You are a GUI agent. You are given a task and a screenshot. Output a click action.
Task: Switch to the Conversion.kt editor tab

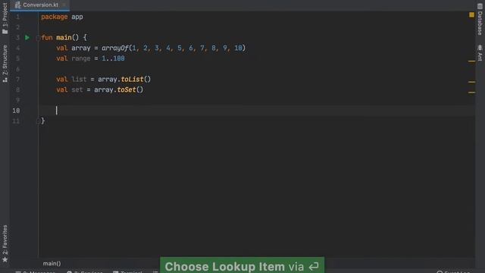40,5
